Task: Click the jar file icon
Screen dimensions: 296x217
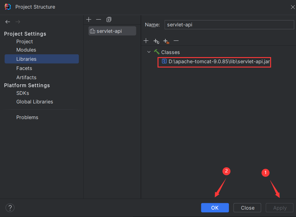Action: click(x=164, y=61)
